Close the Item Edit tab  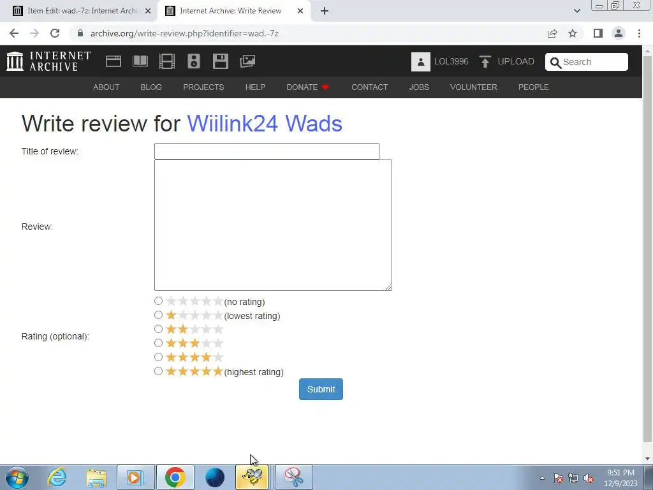[148, 11]
